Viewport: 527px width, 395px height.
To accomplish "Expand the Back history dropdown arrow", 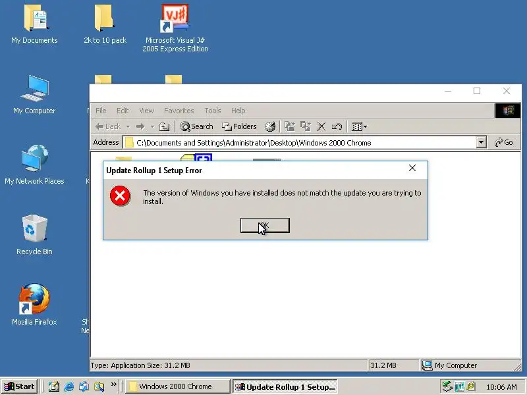I will 128,126.
